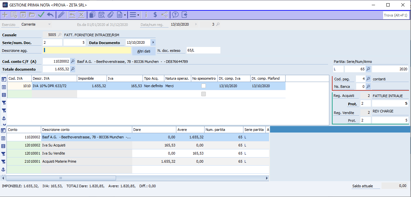Click the horizontal scrollbar of accounts grid

coord(61,178)
